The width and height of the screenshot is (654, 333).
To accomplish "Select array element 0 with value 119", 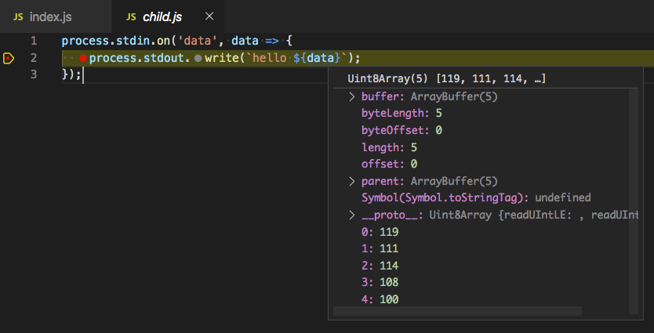I will (380, 232).
